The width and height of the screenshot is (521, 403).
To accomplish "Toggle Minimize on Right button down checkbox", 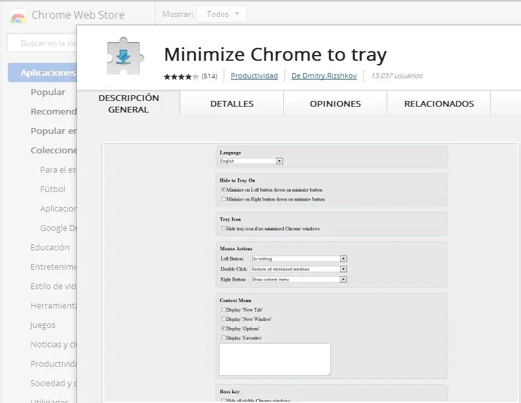I will tap(223, 199).
